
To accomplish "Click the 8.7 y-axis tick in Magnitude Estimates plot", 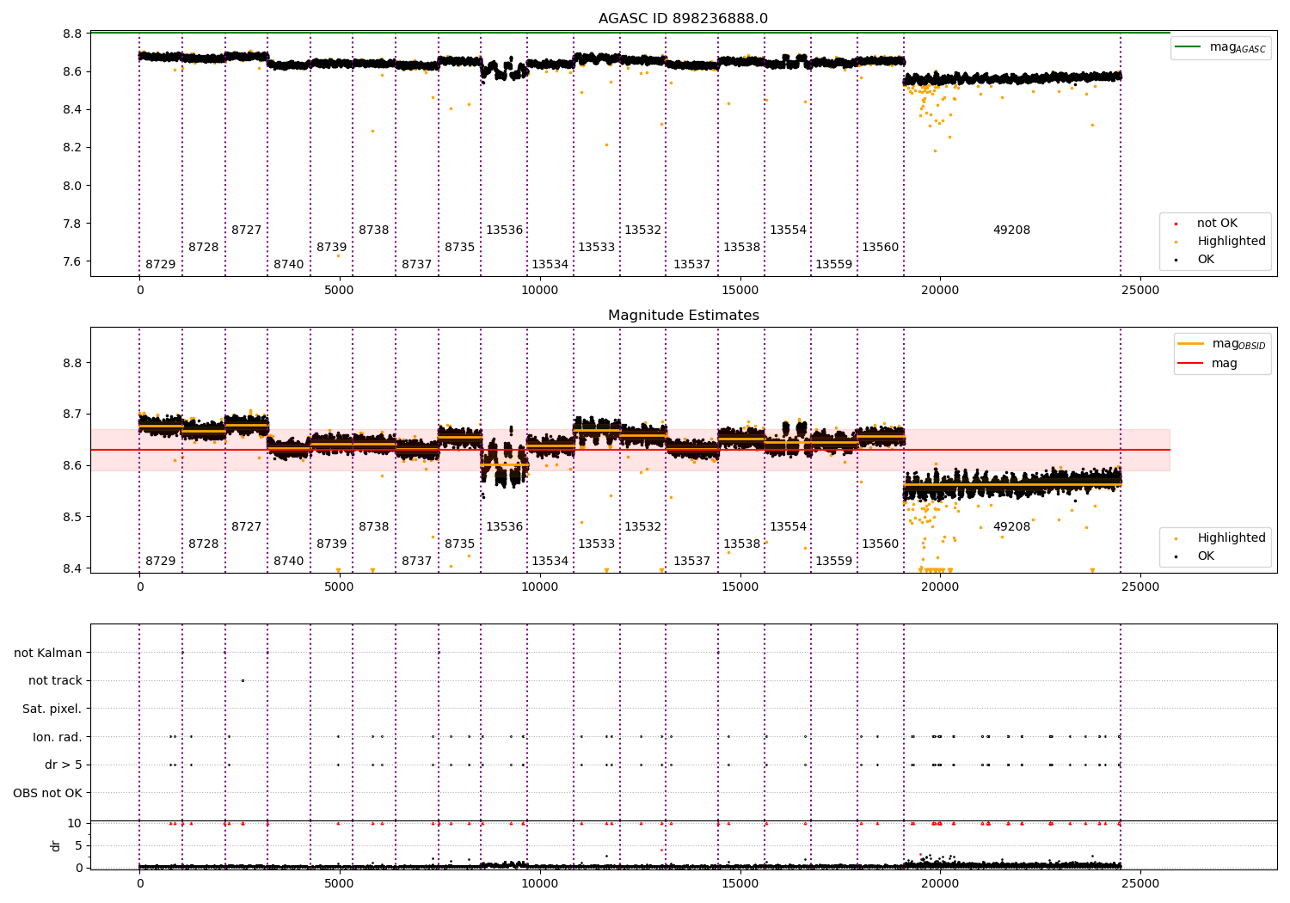I will [73, 415].
